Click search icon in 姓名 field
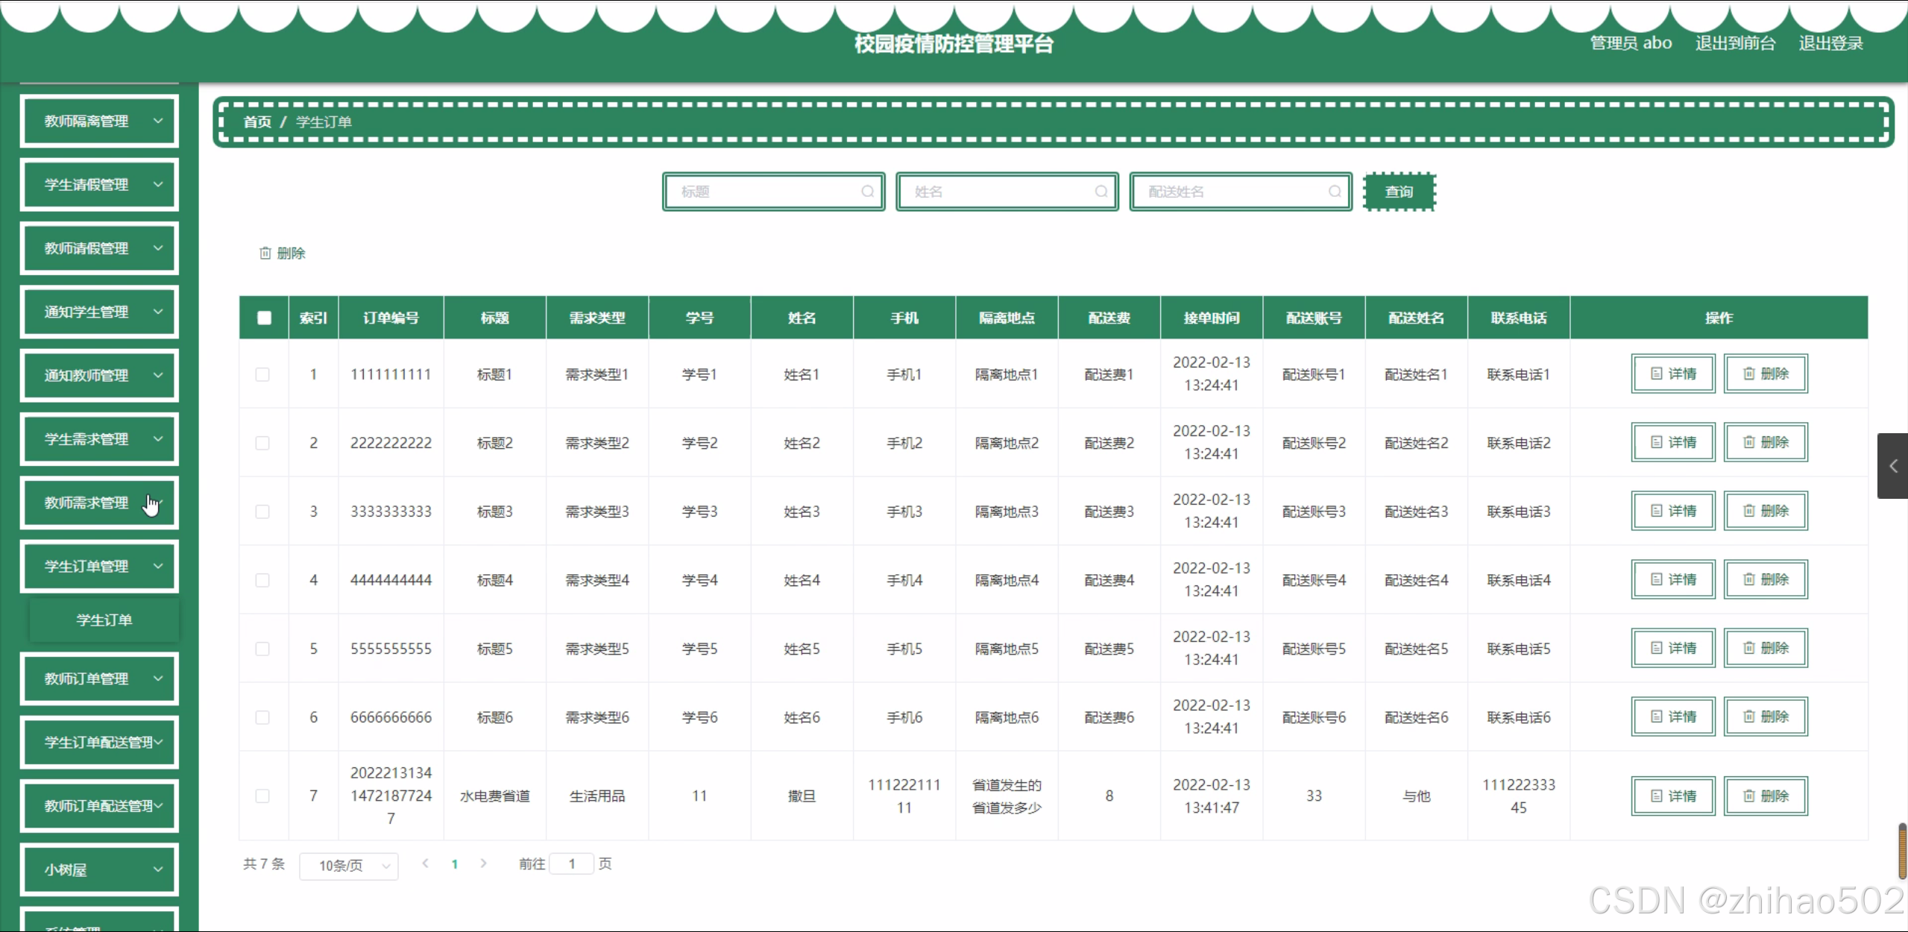 (x=1101, y=192)
